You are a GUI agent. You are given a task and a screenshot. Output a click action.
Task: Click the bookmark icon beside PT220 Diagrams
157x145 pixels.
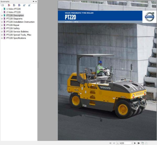[x=4, y=19]
